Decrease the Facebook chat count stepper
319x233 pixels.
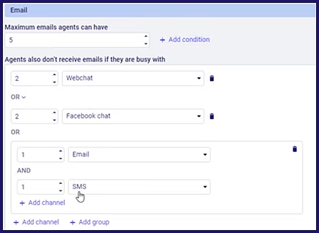pos(54,120)
